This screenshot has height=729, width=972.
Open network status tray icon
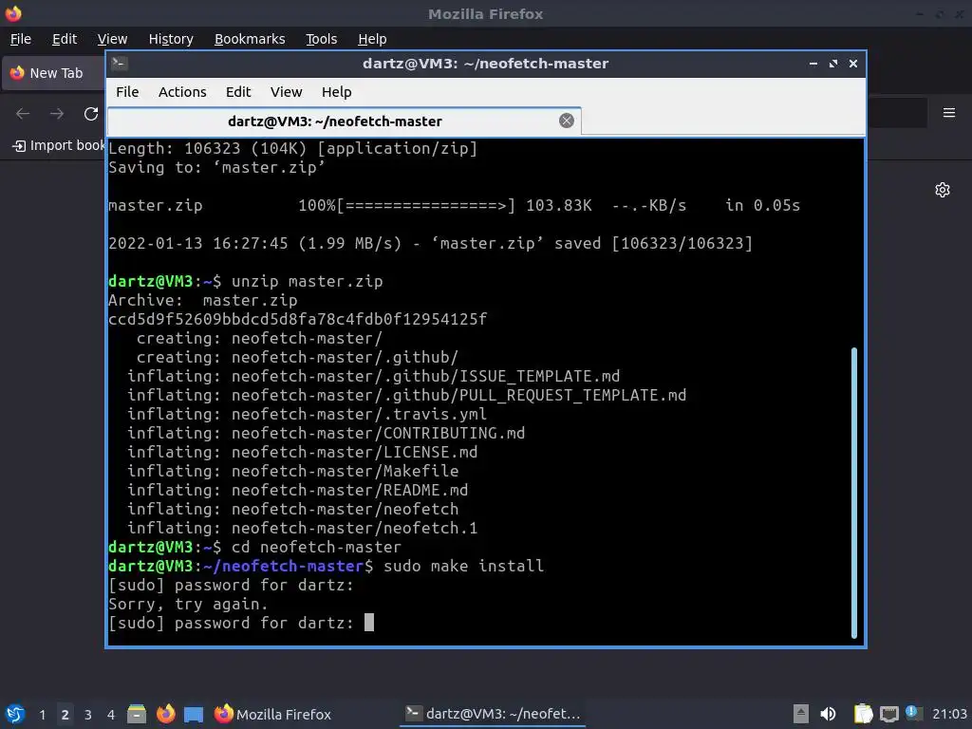888,715
